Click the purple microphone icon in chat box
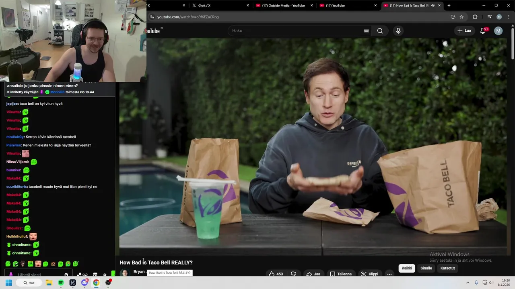The width and height of the screenshot is (515, 289). coord(11,275)
